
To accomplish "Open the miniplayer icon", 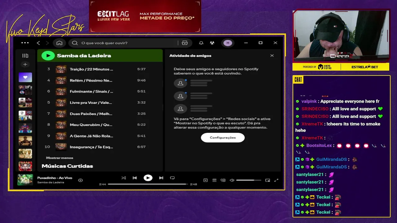I will [x=268, y=180].
